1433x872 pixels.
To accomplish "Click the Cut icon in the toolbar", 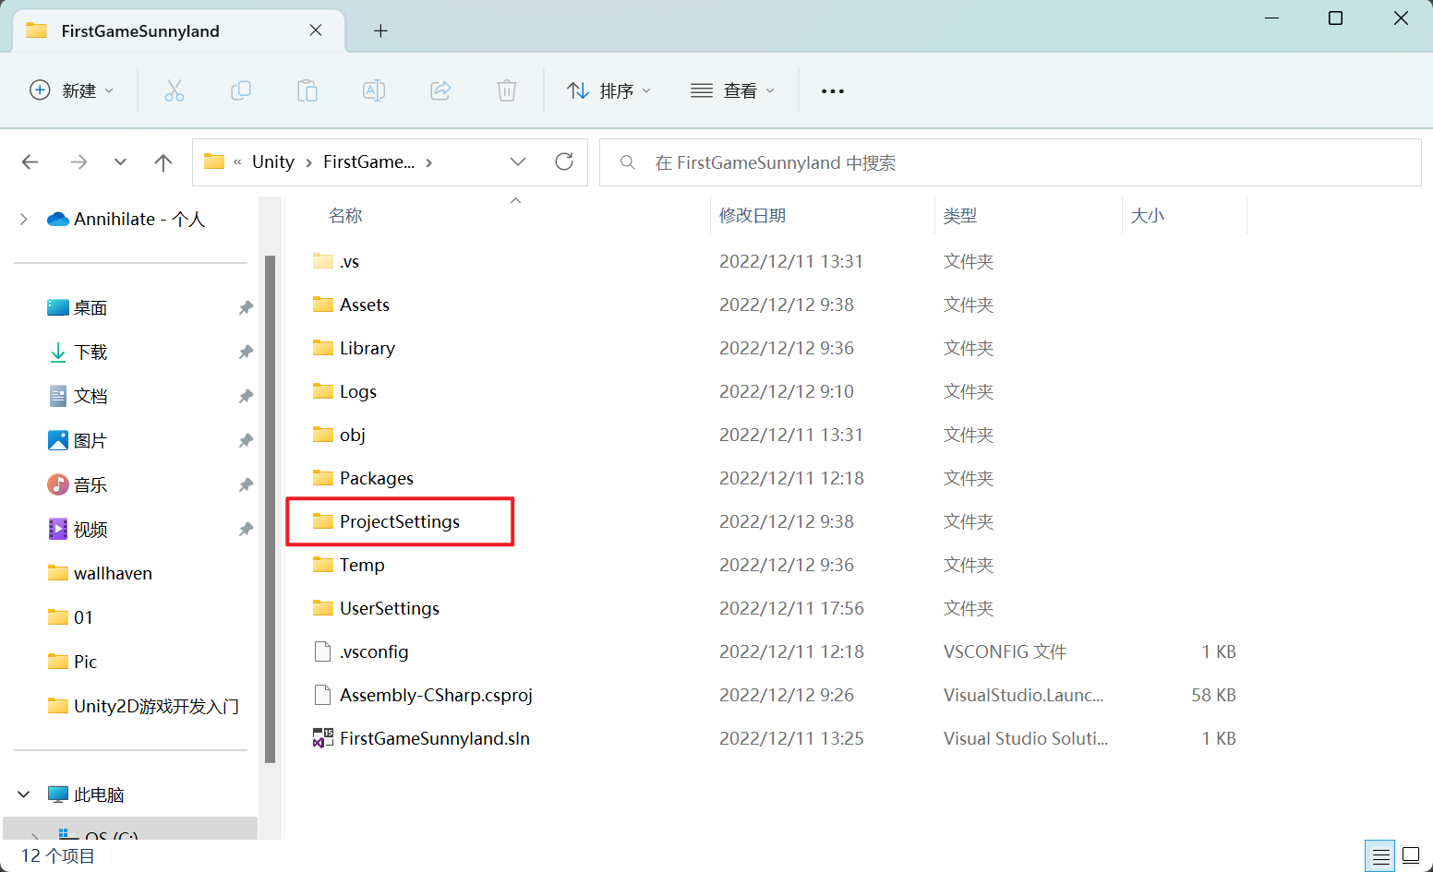I will [175, 90].
